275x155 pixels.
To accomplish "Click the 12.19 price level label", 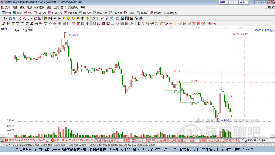I will [177, 71].
